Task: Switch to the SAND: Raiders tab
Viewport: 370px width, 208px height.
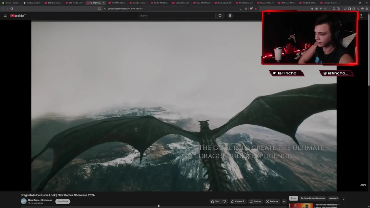Action: [x=181, y=3]
